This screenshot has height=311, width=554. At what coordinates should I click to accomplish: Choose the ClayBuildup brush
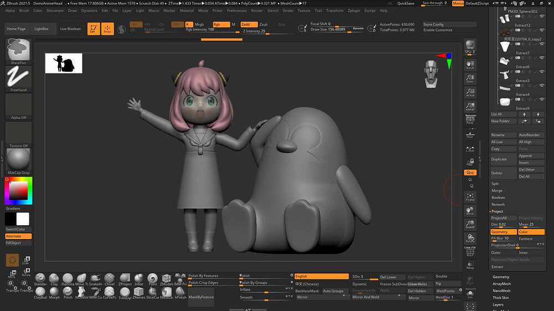click(40, 293)
